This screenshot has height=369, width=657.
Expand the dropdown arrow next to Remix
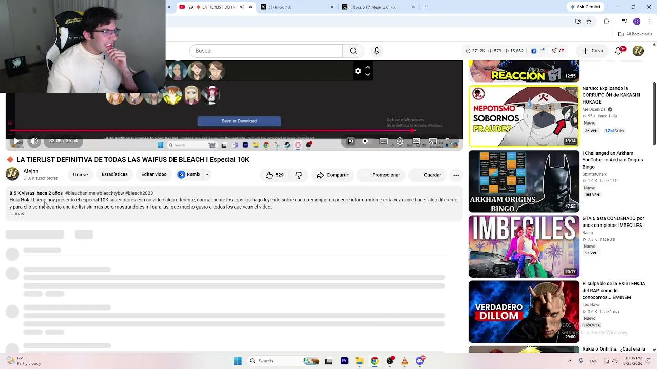[x=207, y=175]
